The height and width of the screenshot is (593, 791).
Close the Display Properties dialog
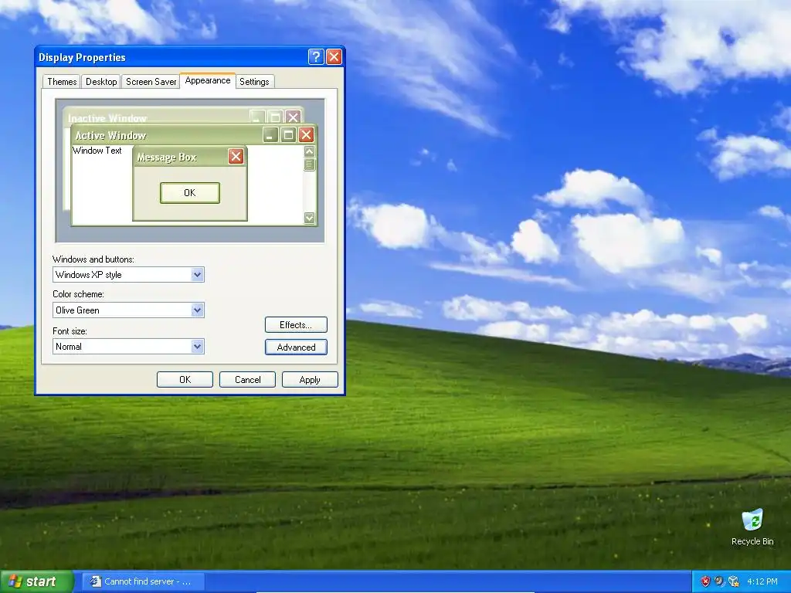click(334, 56)
